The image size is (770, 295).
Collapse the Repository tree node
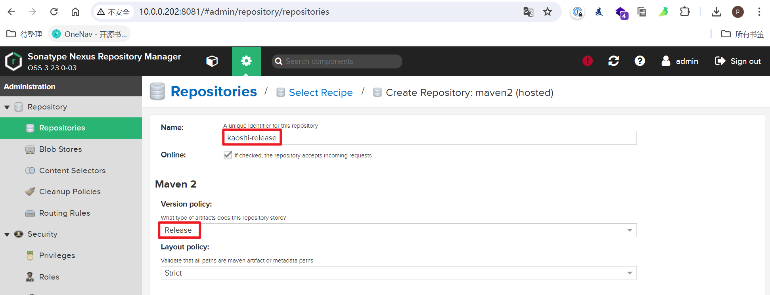point(7,107)
